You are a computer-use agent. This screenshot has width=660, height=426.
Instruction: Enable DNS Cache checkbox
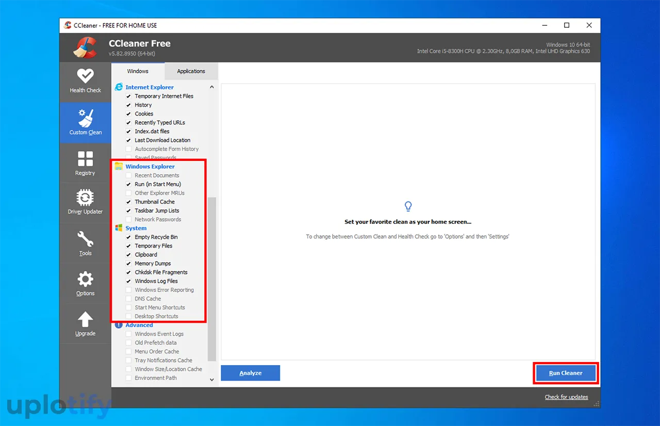(129, 299)
